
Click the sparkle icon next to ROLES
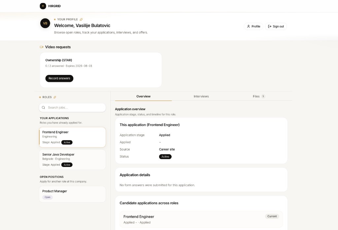click(x=55, y=97)
